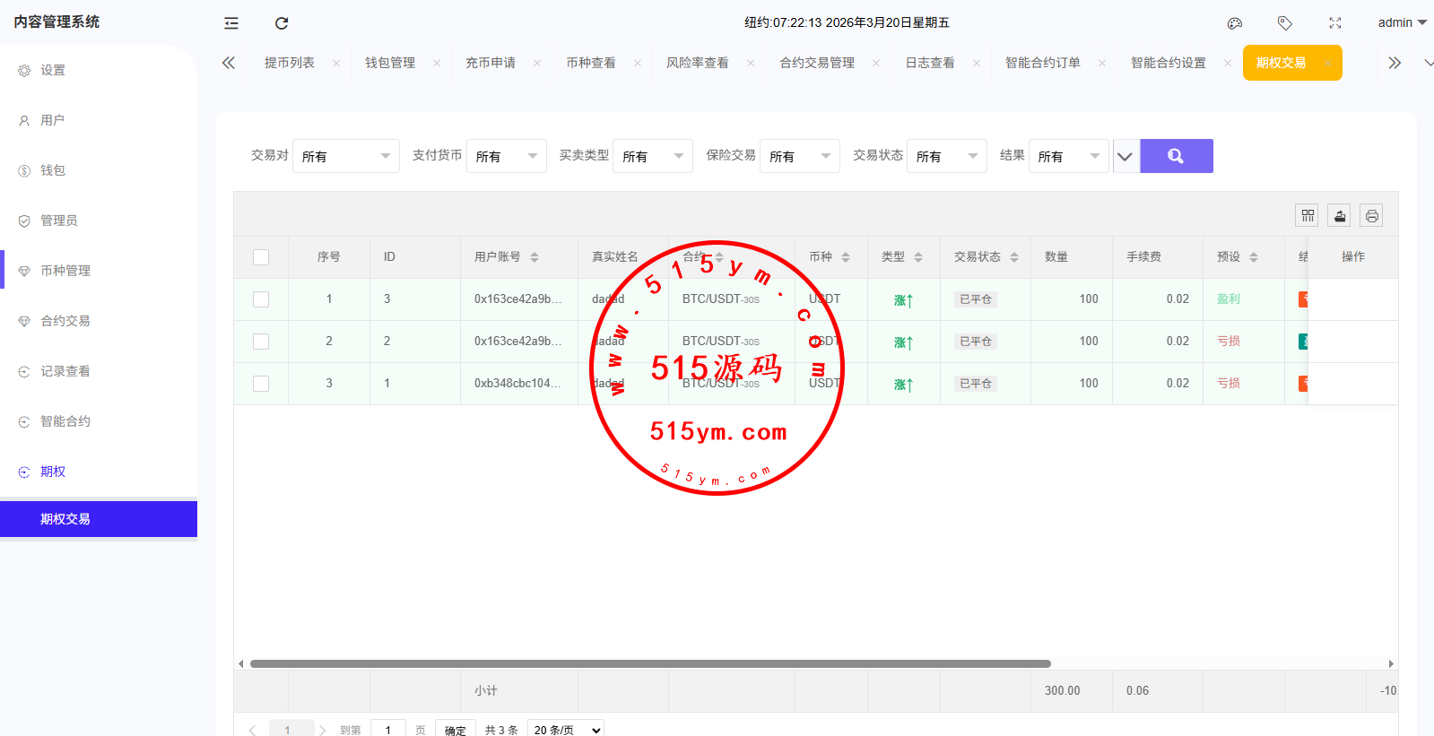1434x736 pixels.
Task: Click the tag icon in header
Action: (x=1285, y=23)
